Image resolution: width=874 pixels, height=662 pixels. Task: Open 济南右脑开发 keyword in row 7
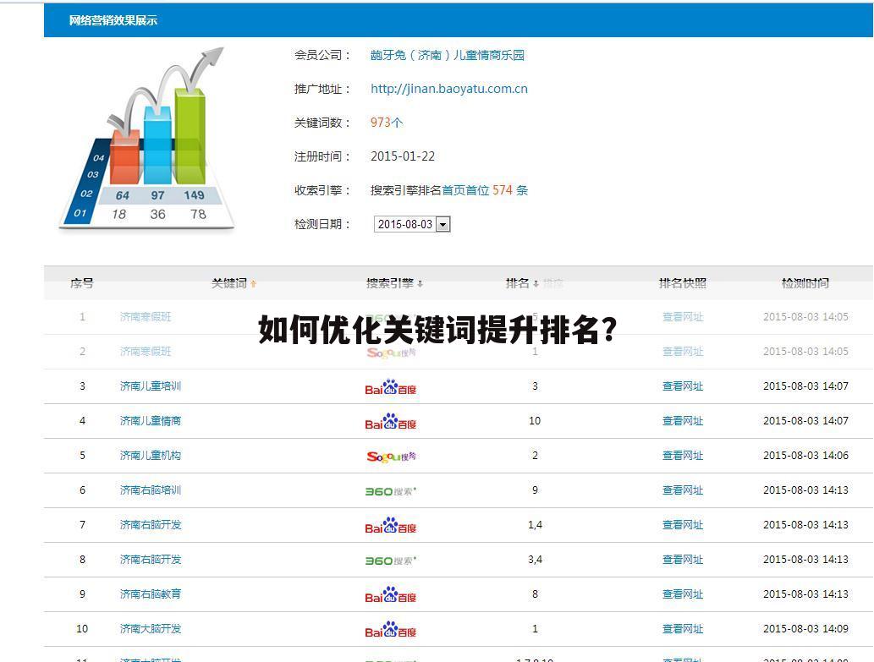point(151,524)
